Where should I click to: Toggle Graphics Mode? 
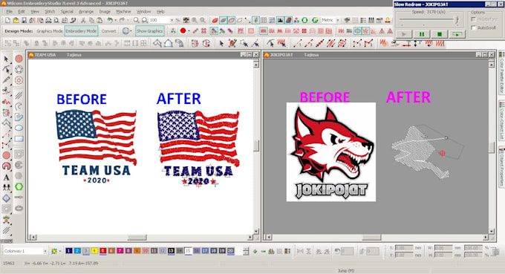(x=49, y=31)
